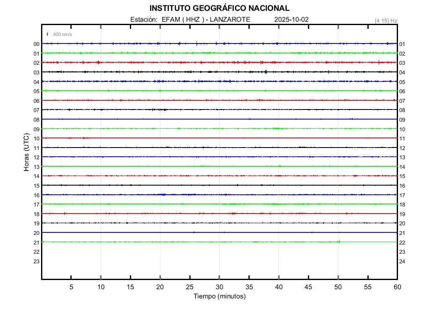Click the 23 hour label on left axis
The image size is (429, 321).
pos(36,261)
